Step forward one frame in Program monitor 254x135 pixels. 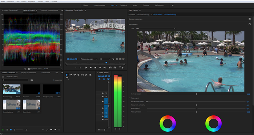(x=100, y=67)
